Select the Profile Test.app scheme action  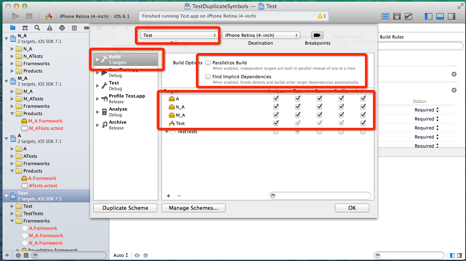(126, 99)
